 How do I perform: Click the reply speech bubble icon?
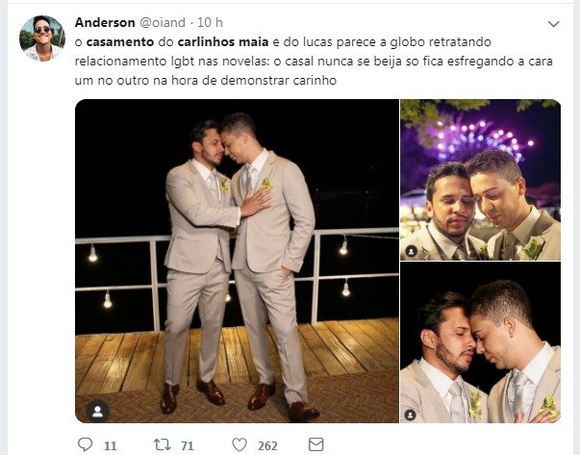pyautogui.click(x=86, y=444)
